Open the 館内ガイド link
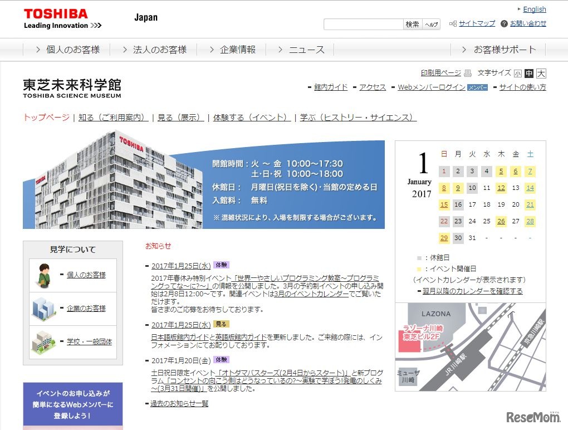The height and width of the screenshot is (430, 568). pyautogui.click(x=331, y=87)
